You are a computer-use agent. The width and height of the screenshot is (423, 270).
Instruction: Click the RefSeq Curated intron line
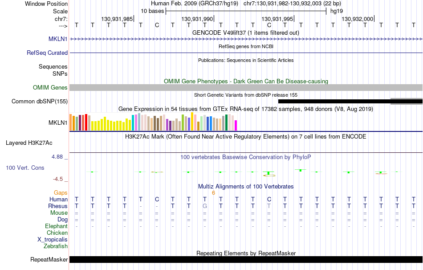pos(246,53)
